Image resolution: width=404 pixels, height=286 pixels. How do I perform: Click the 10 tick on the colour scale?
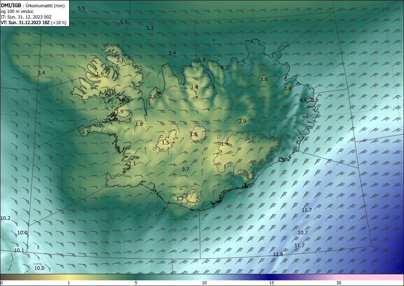pyautogui.click(x=204, y=283)
